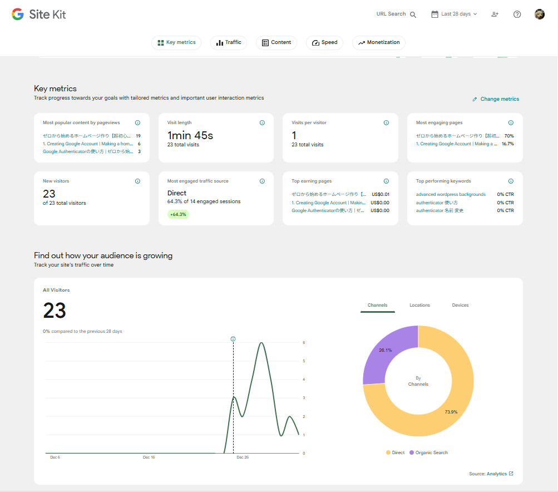558x492 pixels.
Task: Jump to the Monetization section
Action: [x=379, y=43]
